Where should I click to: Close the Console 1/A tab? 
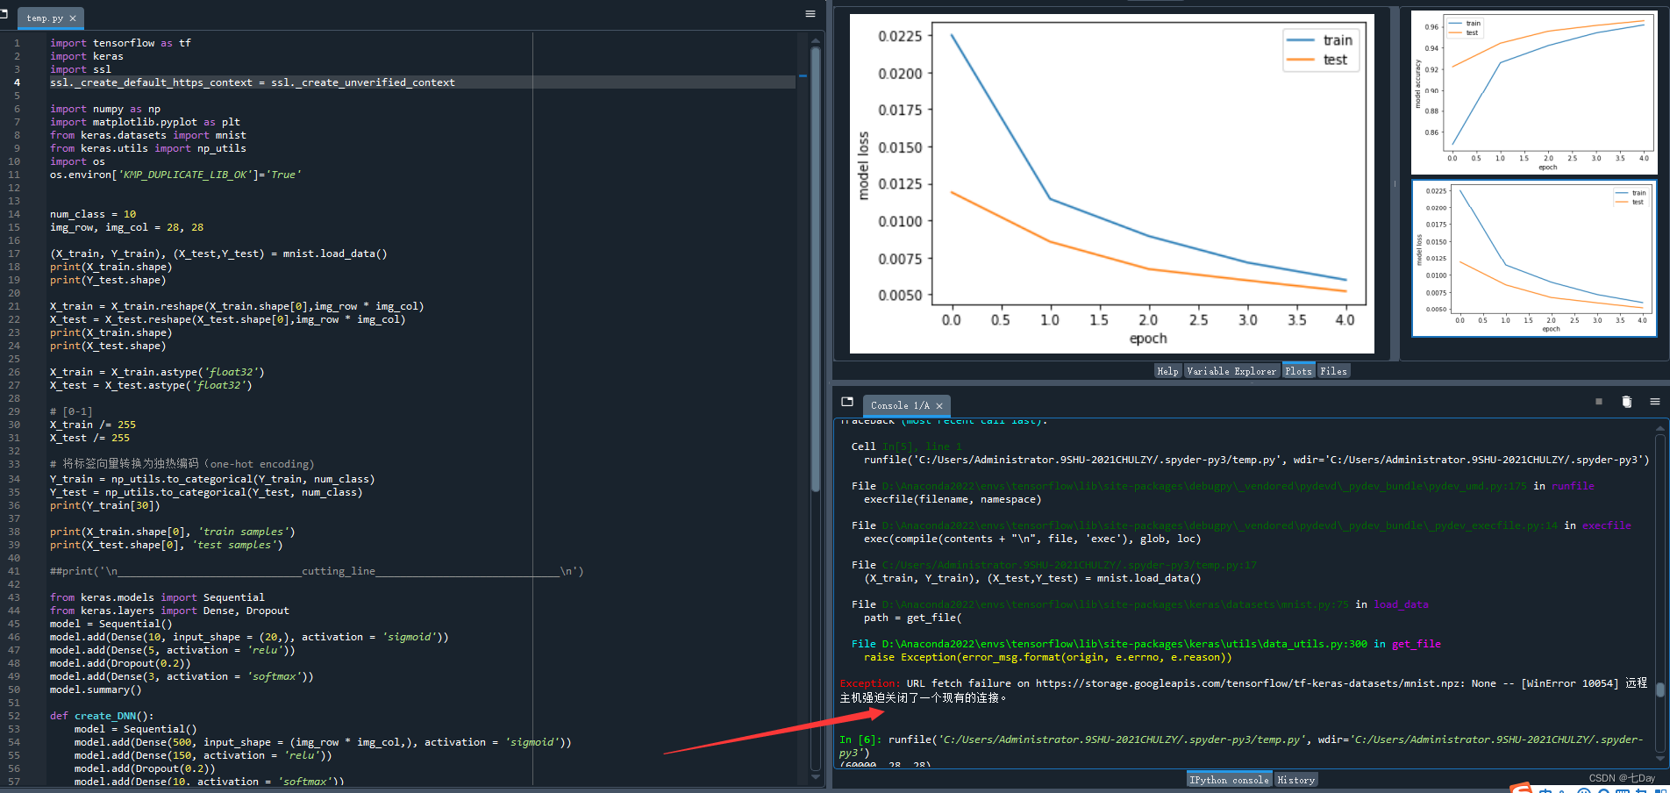939,406
